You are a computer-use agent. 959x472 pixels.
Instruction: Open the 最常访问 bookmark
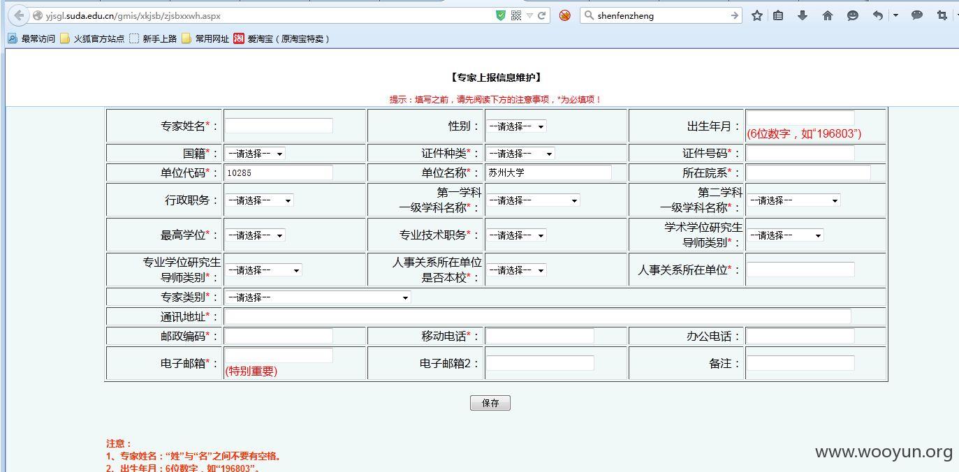click(x=31, y=39)
